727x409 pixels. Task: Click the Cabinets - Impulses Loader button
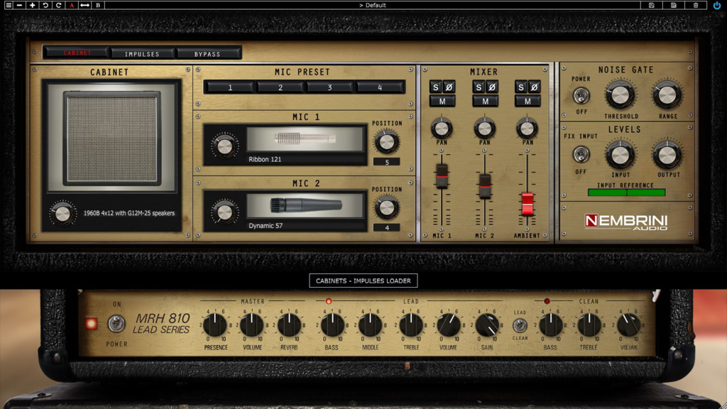click(363, 280)
